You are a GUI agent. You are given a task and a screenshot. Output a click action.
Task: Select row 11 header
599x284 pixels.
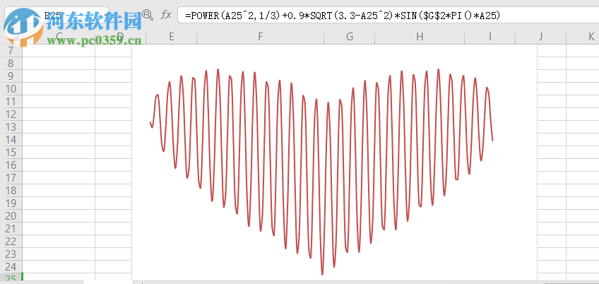[x=11, y=102]
